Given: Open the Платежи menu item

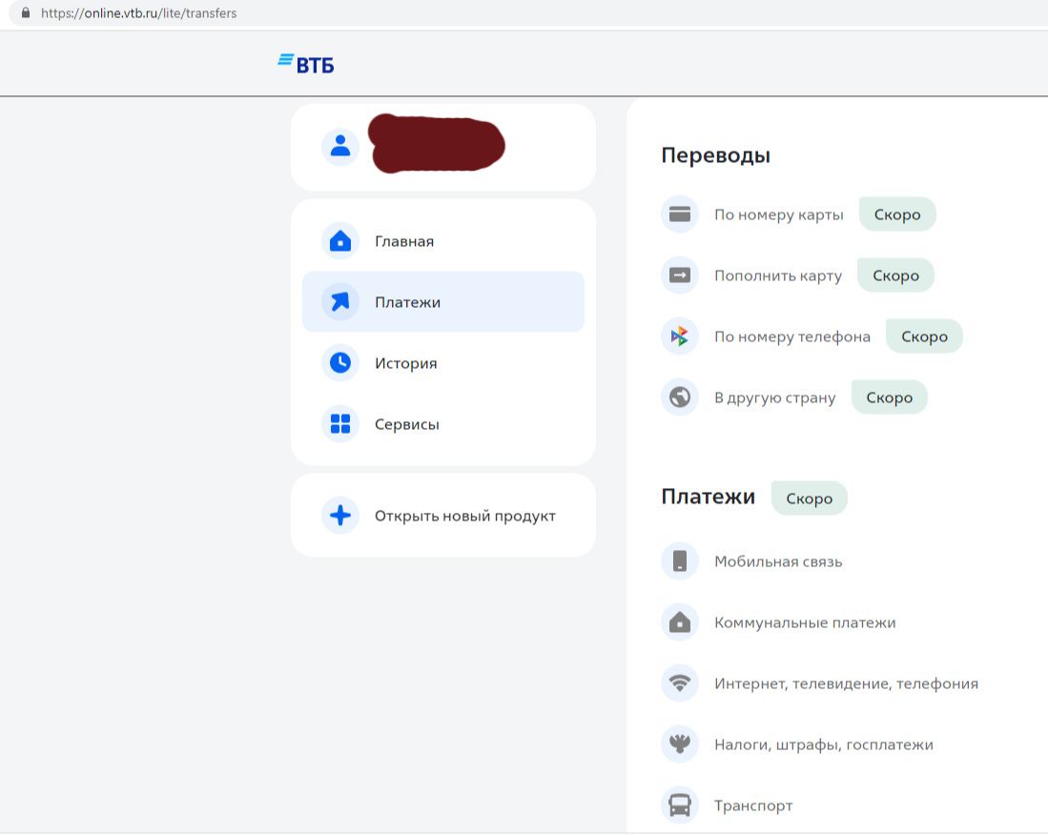Looking at the screenshot, I should (407, 302).
